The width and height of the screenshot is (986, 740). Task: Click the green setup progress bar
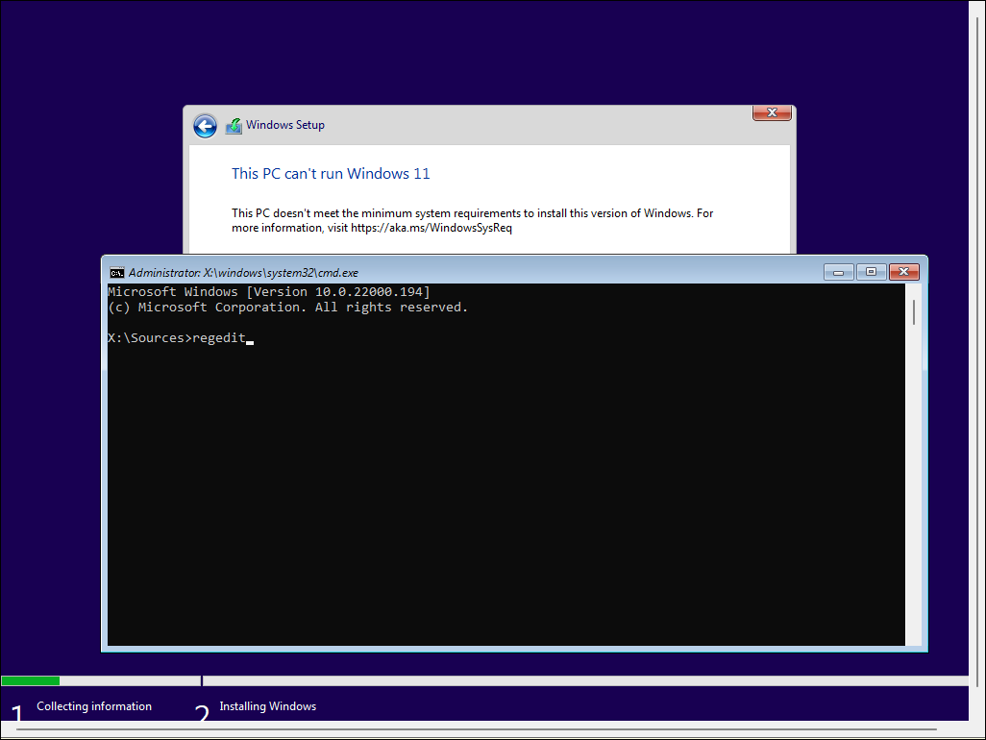click(31, 681)
